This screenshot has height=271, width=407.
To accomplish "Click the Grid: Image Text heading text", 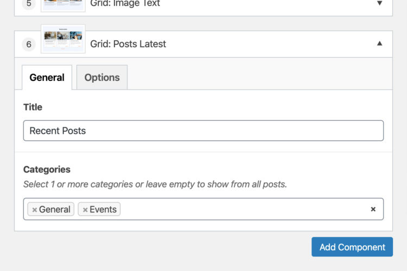I will point(125,4).
